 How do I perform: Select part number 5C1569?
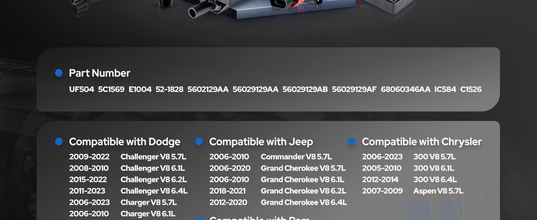(x=111, y=89)
